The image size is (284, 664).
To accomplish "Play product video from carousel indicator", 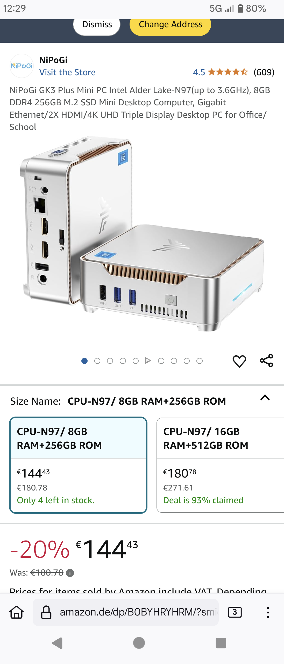I will click(x=148, y=361).
